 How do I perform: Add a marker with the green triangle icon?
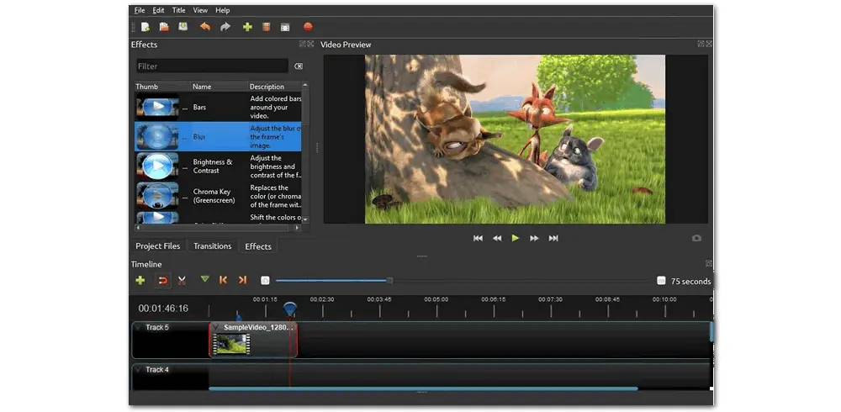[204, 279]
